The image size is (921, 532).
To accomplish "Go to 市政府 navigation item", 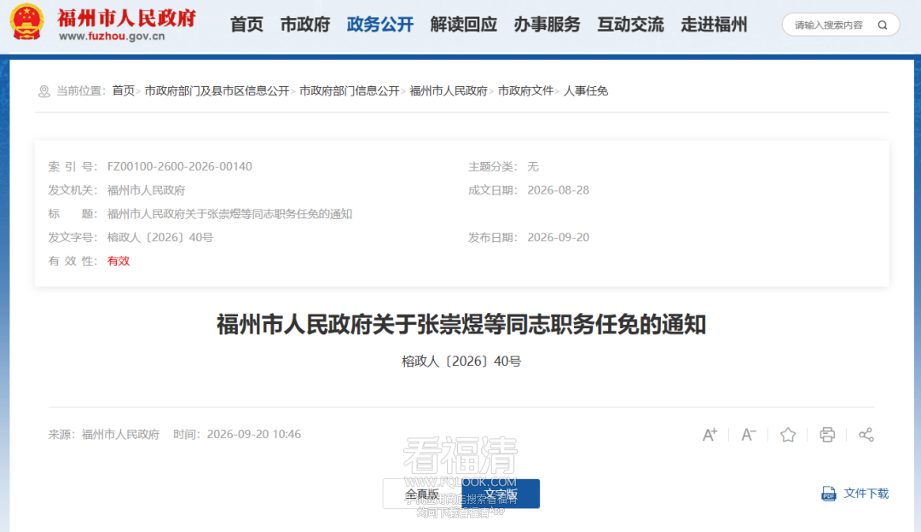I will point(304,25).
